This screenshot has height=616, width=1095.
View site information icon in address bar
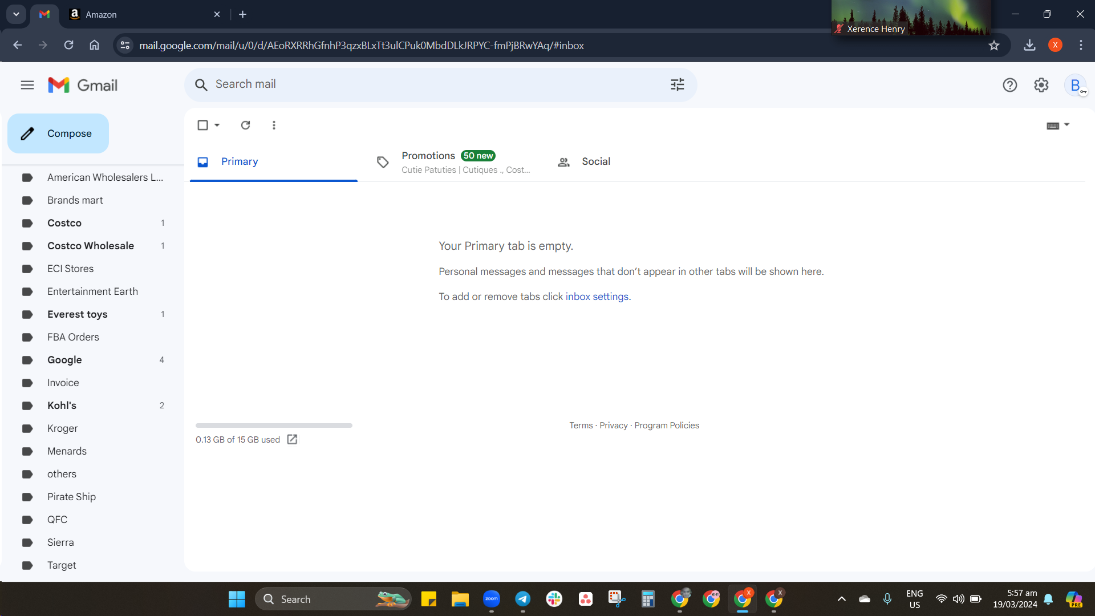[x=125, y=45]
